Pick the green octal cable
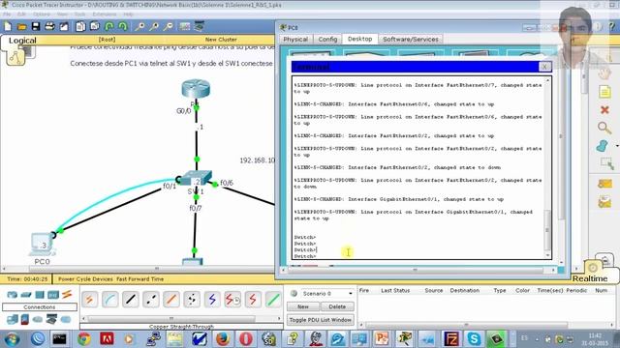The height and width of the screenshot is (348, 620). [x=273, y=300]
